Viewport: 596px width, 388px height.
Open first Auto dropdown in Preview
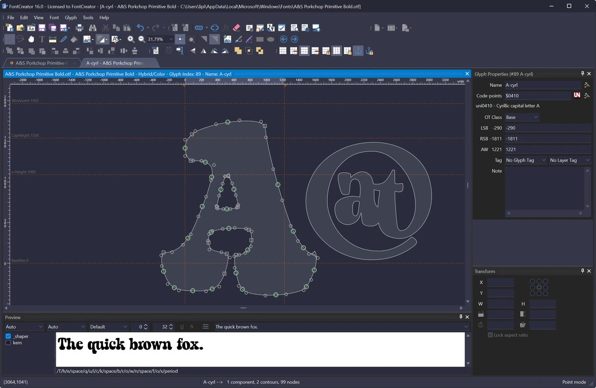24,327
